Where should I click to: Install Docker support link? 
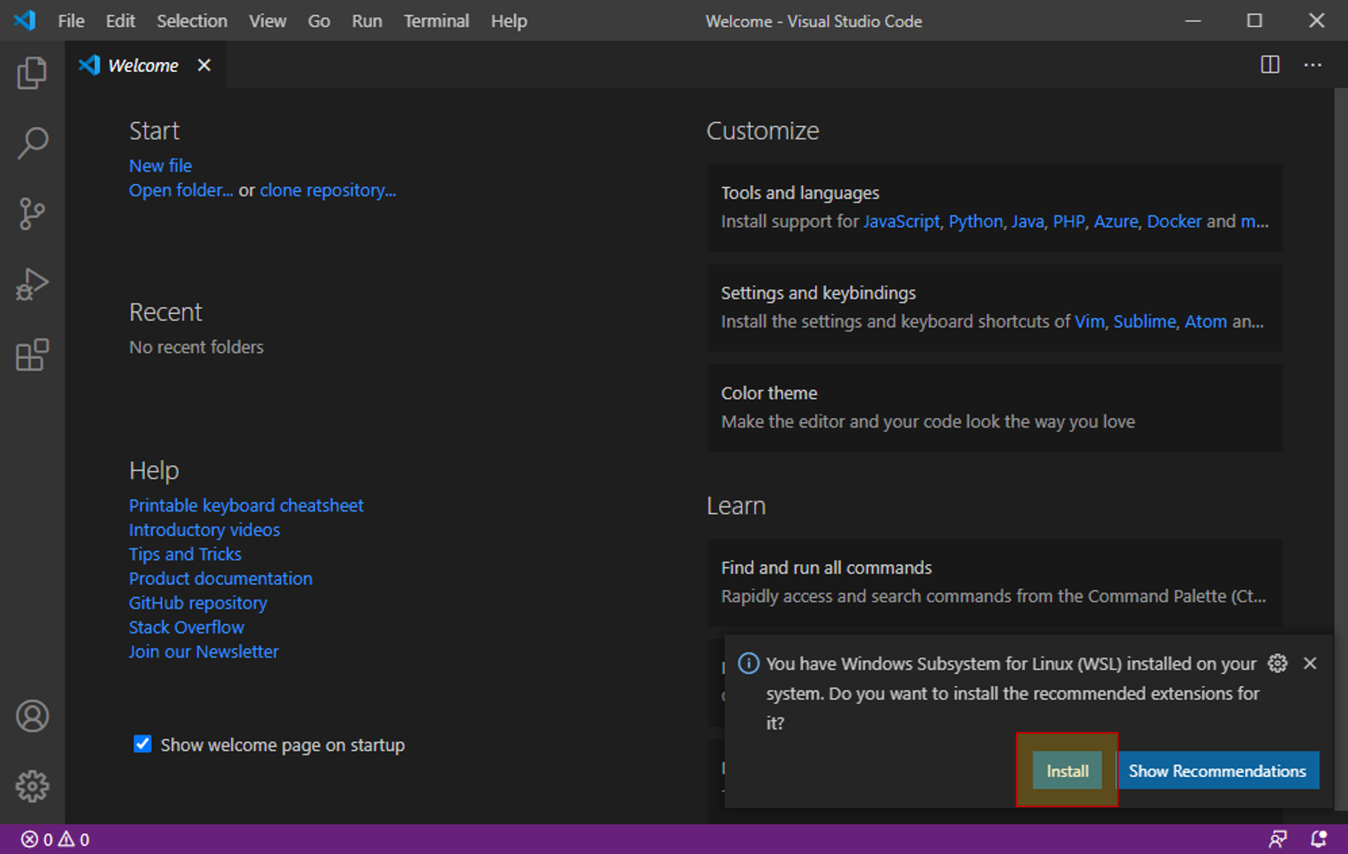point(1174,222)
